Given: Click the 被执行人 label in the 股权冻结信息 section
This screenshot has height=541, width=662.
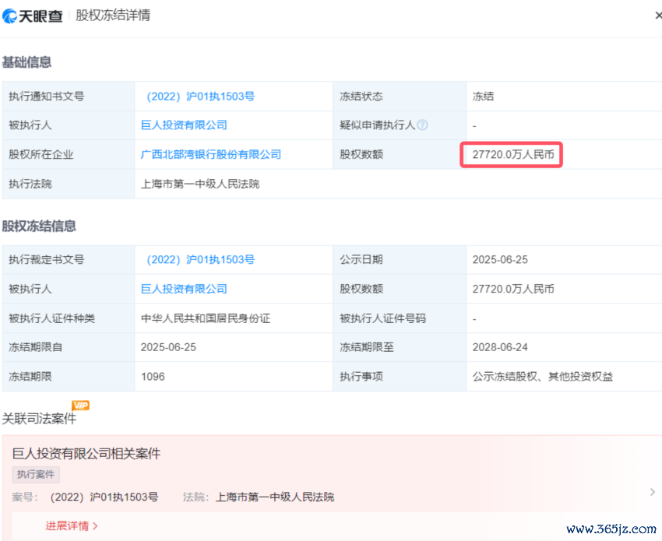Looking at the screenshot, I should (x=30, y=289).
